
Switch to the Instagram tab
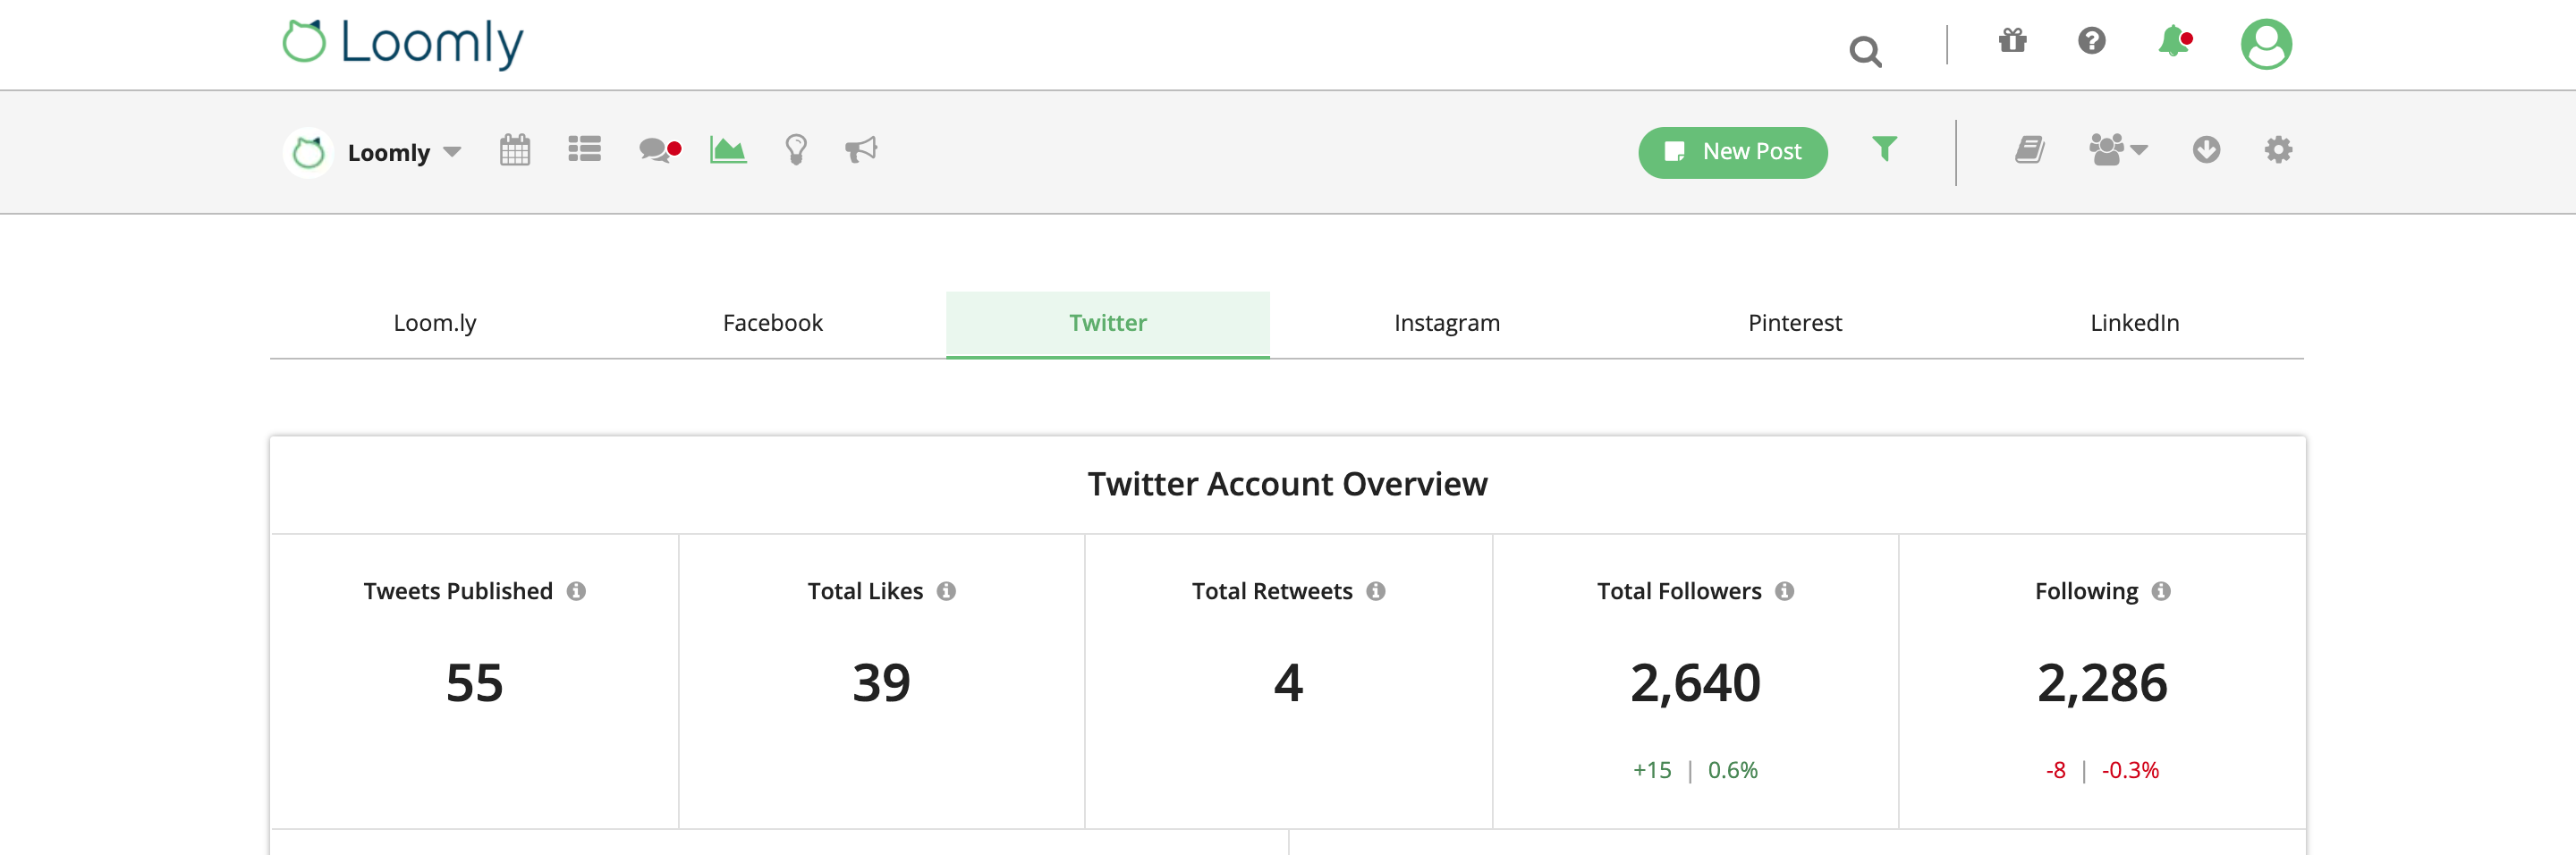(1446, 322)
